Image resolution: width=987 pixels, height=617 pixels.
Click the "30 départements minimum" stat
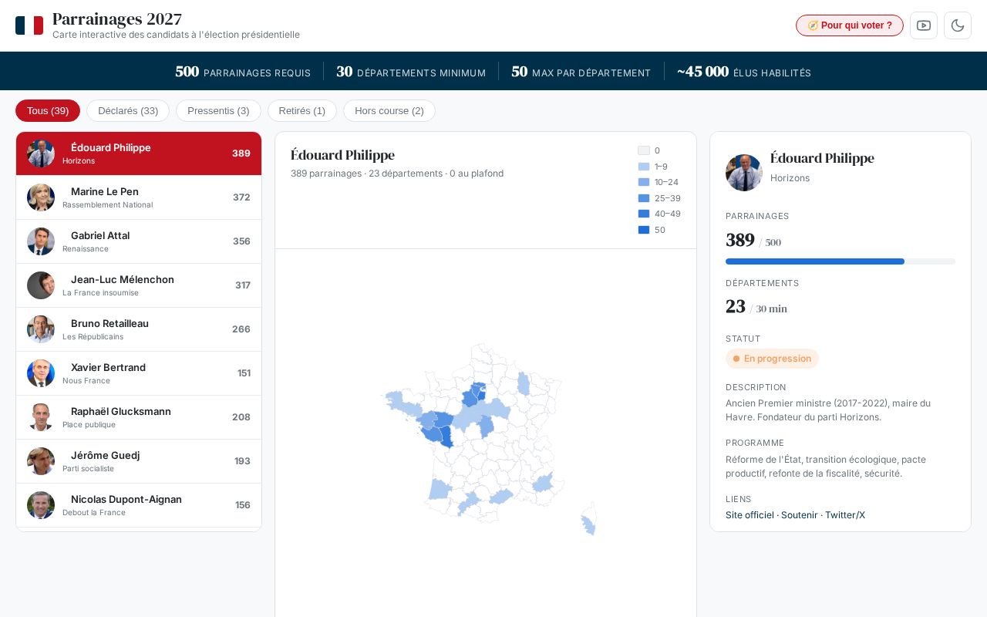pyautogui.click(x=411, y=72)
